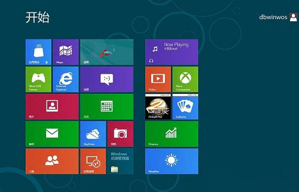Viewport: 299px width, 192px height.
Task: Open the People contacts tile
Action: click(x=52, y=161)
